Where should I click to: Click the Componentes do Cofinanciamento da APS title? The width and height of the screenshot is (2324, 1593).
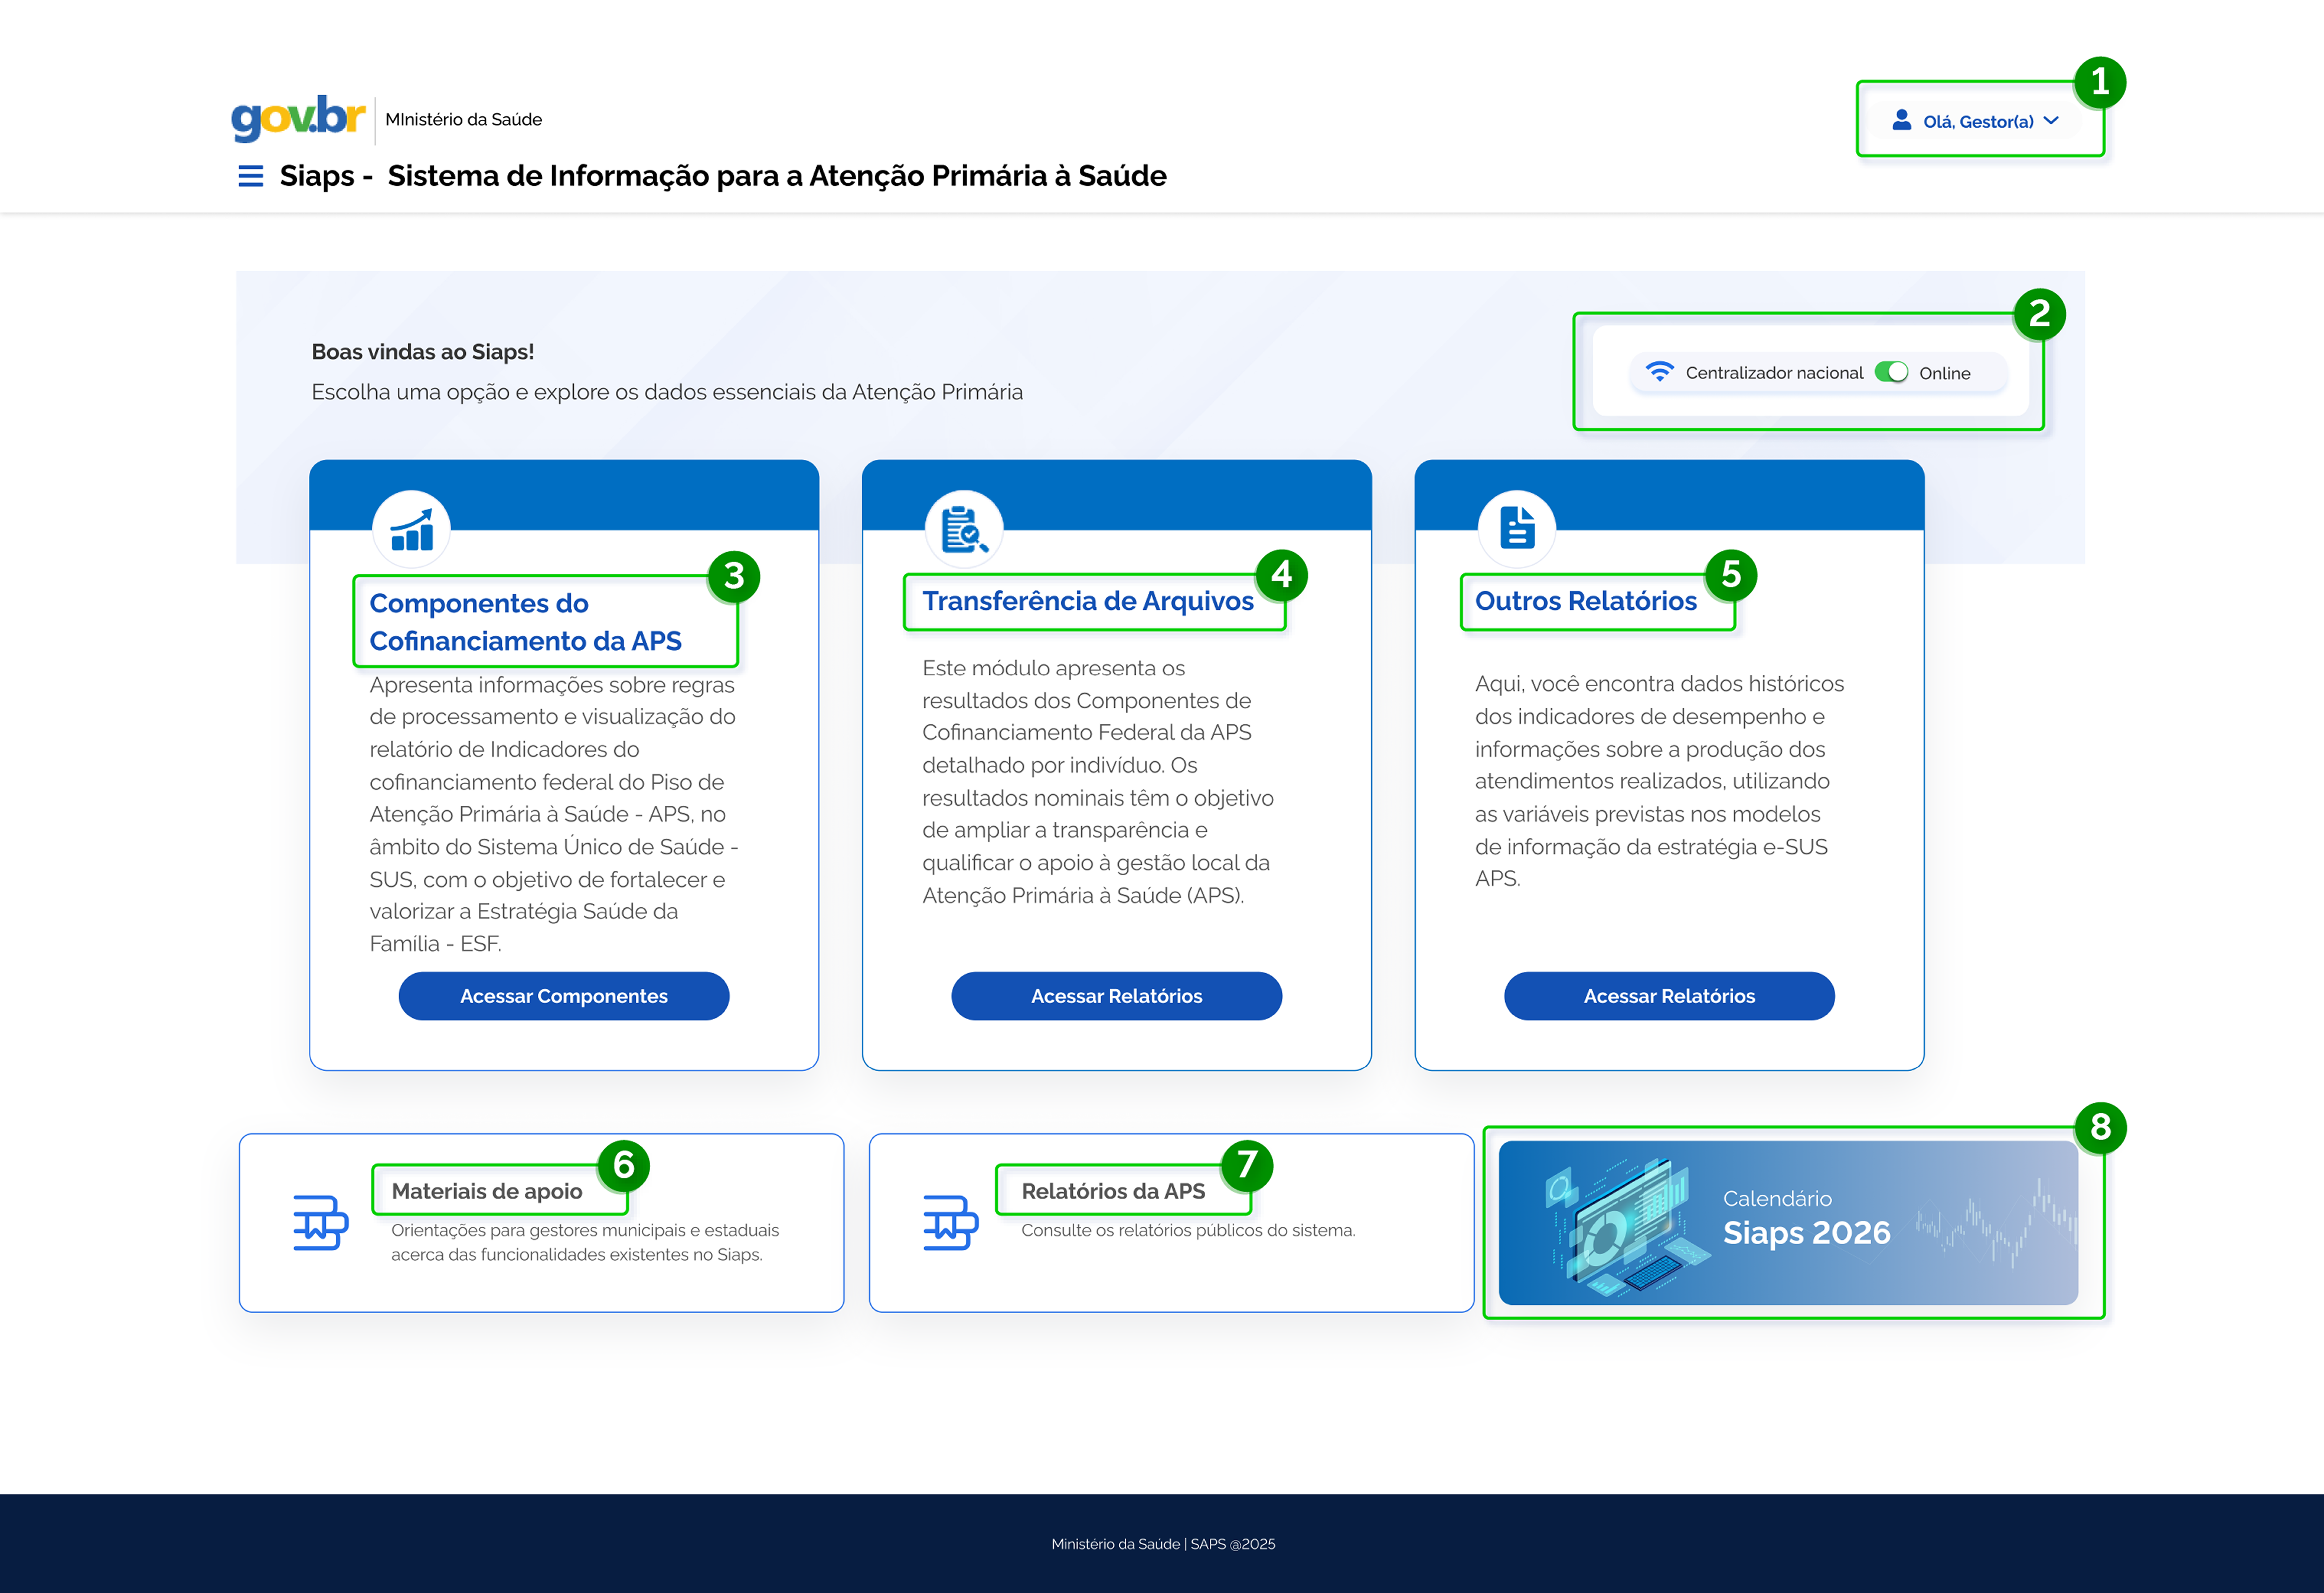(x=526, y=622)
